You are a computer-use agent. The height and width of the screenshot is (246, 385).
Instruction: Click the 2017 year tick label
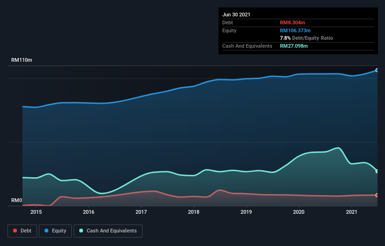click(141, 212)
